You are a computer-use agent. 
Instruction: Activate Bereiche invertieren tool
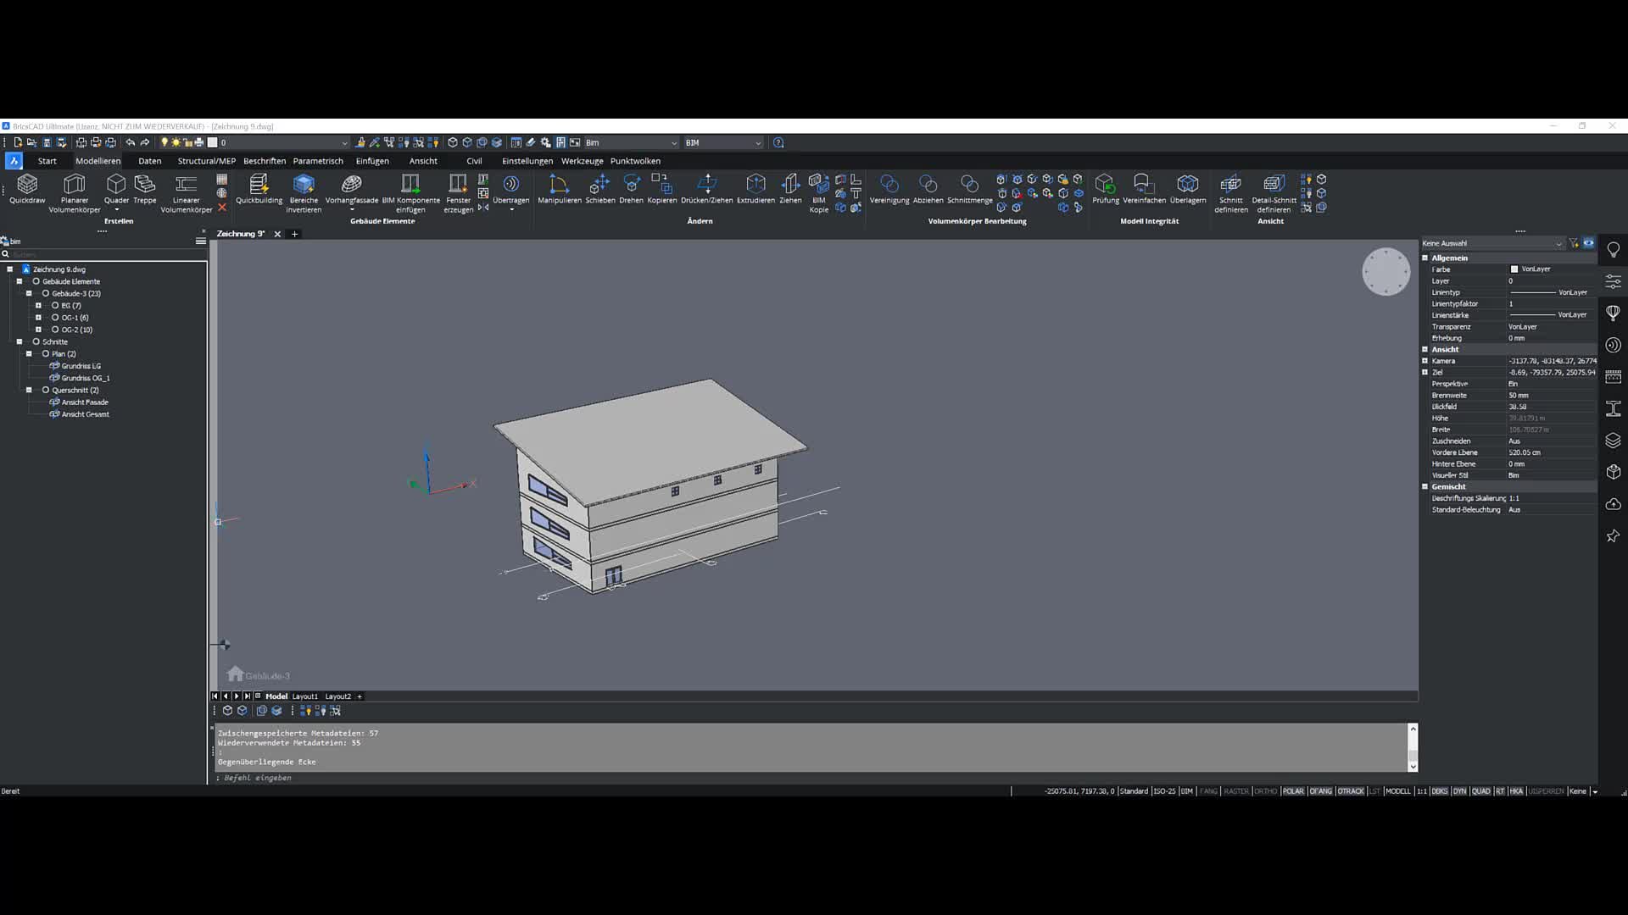pos(304,194)
